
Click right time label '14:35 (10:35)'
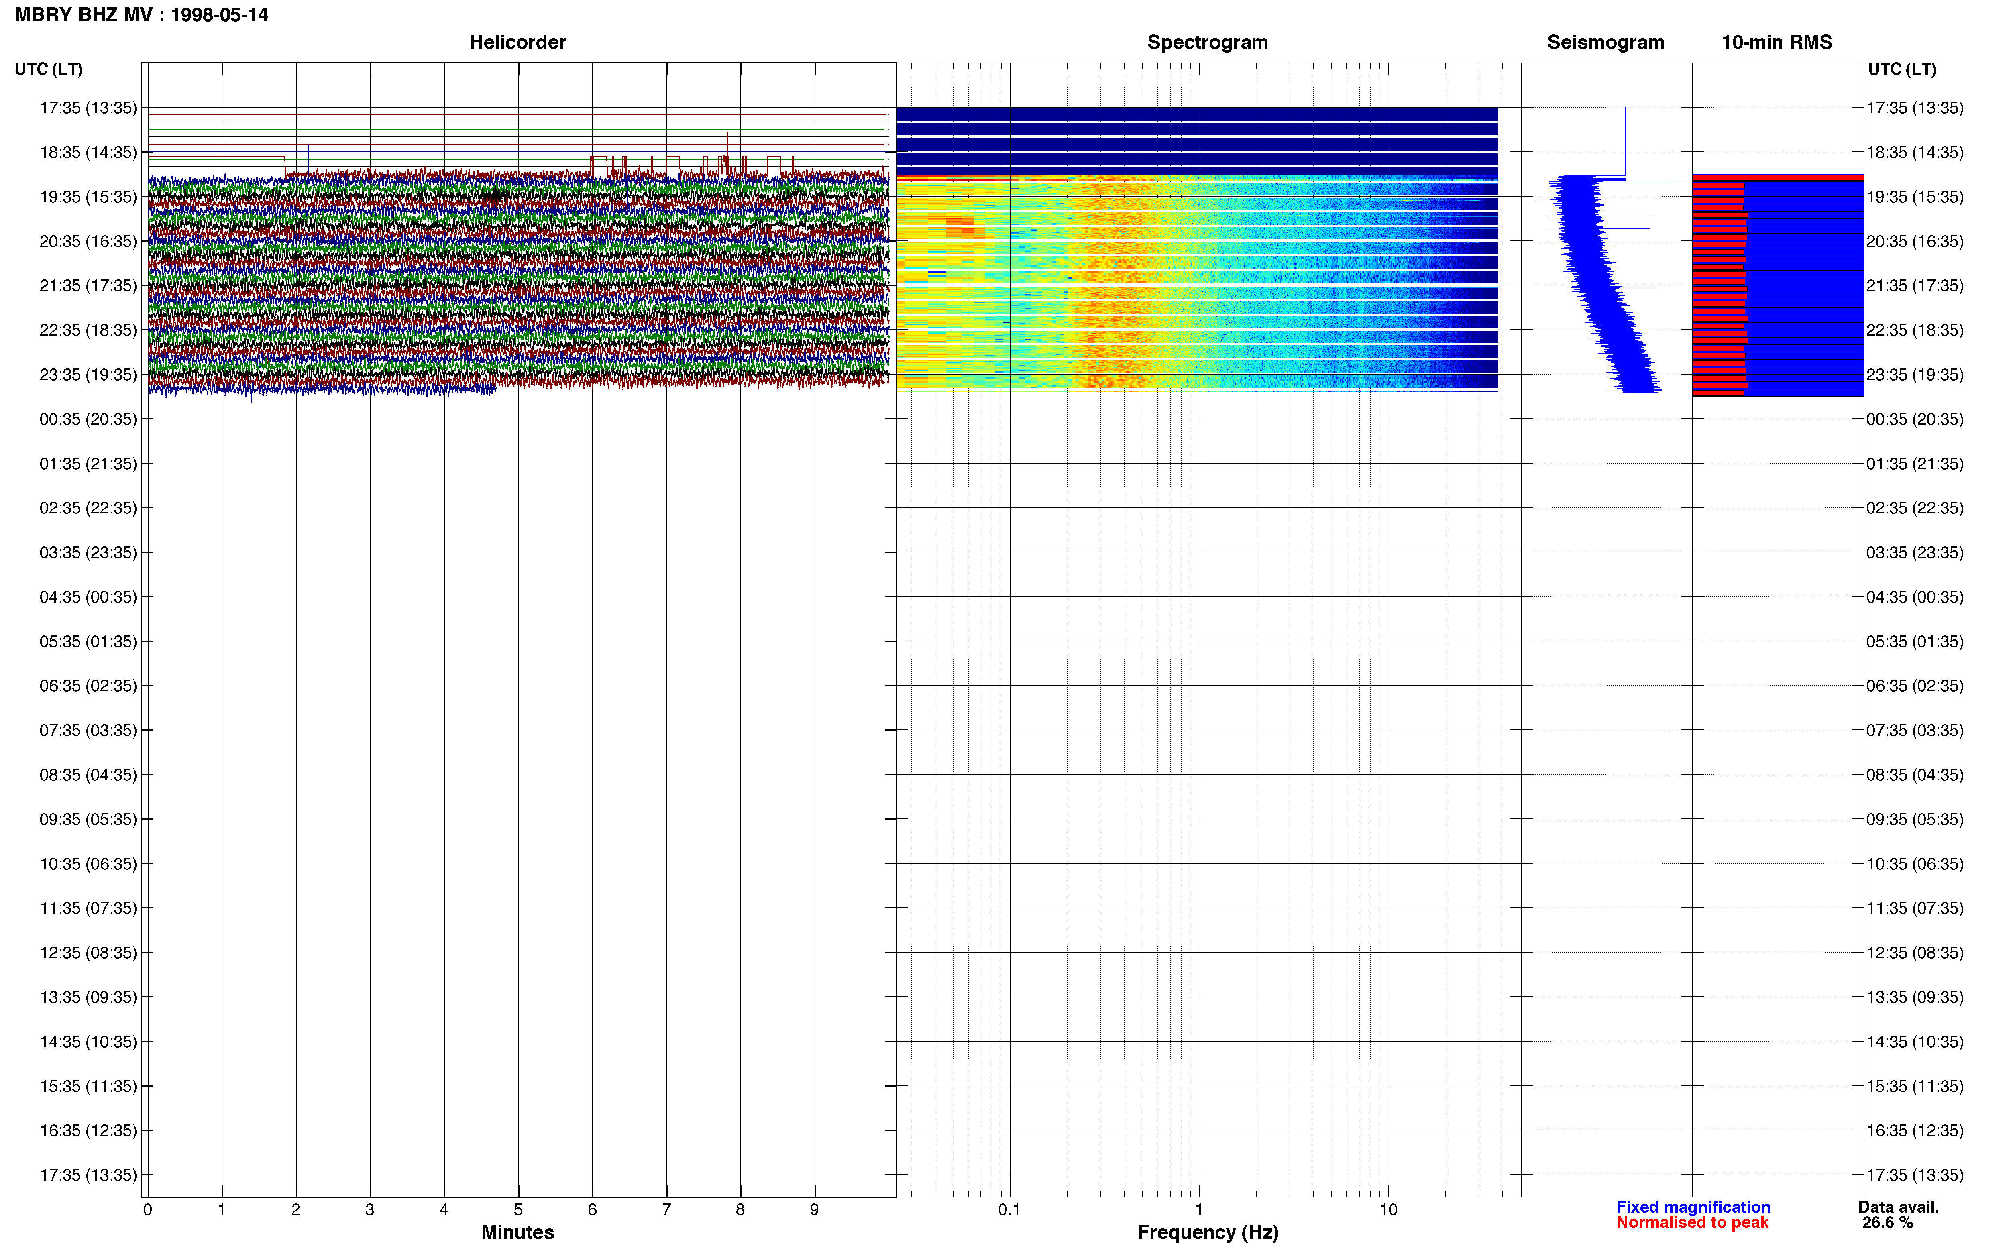tap(1915, 1042)
